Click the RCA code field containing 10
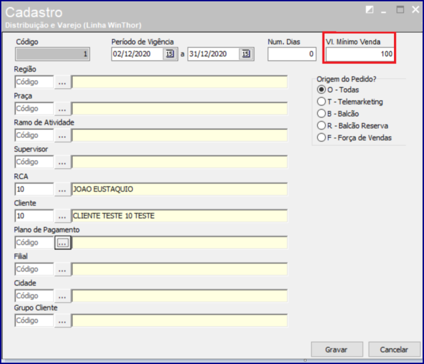Image resolution: width=424 pixels, height=364 pixels. click(34, 189)
